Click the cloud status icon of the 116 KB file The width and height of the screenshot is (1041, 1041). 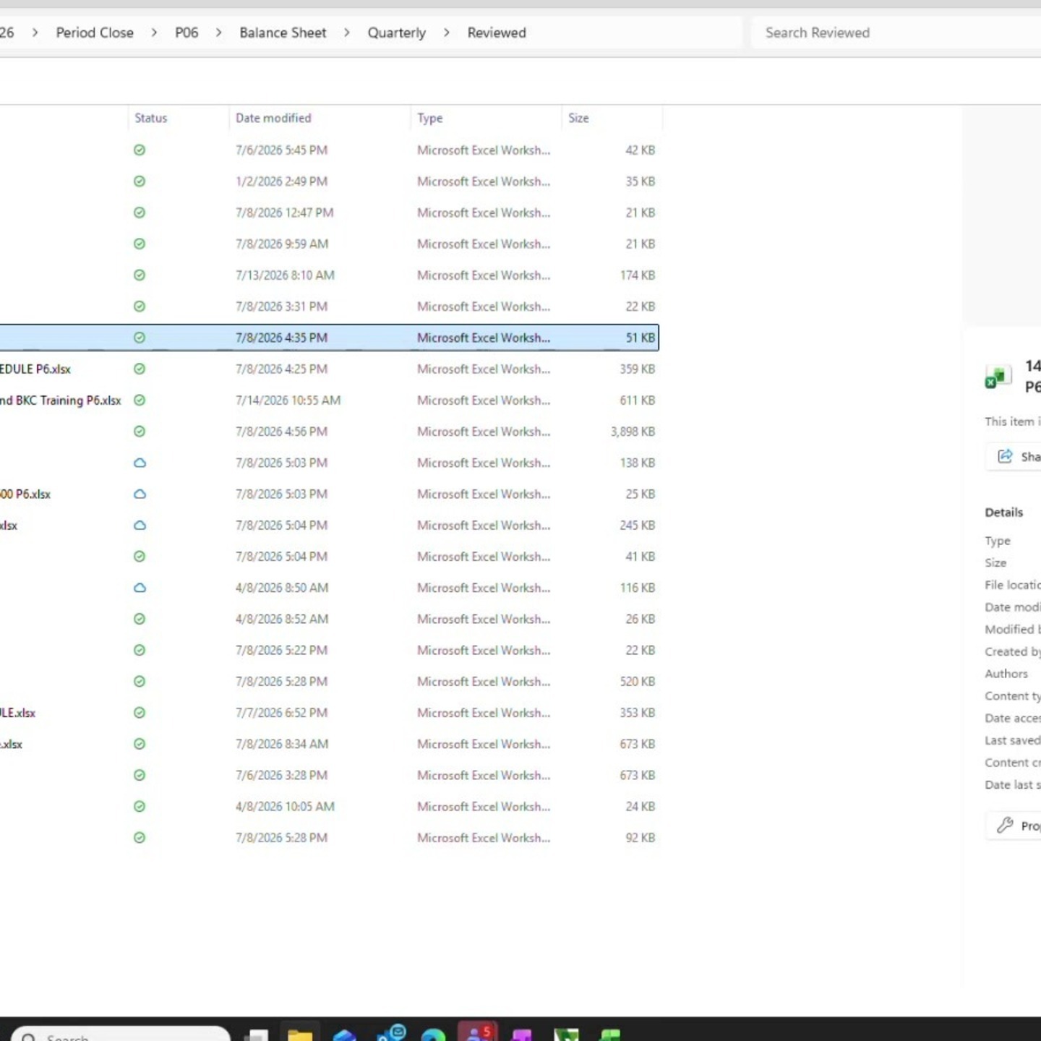(140, 588)
